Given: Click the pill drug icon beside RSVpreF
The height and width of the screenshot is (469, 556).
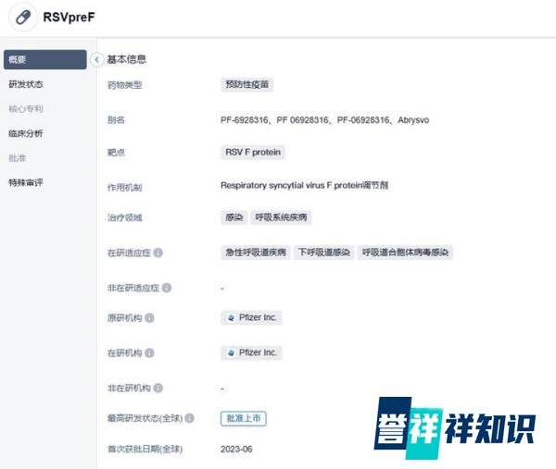Looking at the screenshot, I should point(23,17).
